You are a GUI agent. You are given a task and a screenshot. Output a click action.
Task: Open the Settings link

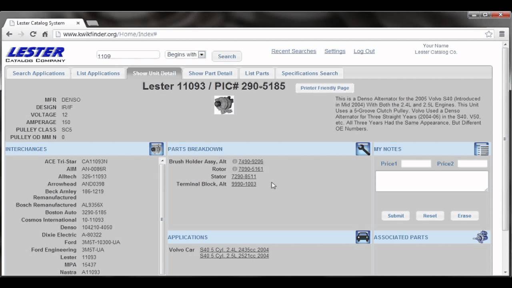coord(335,51)
